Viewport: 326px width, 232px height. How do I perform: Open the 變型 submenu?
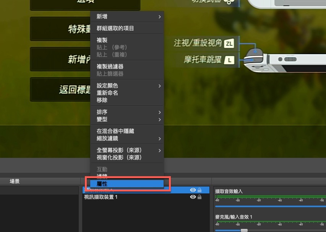coord(127,119)
